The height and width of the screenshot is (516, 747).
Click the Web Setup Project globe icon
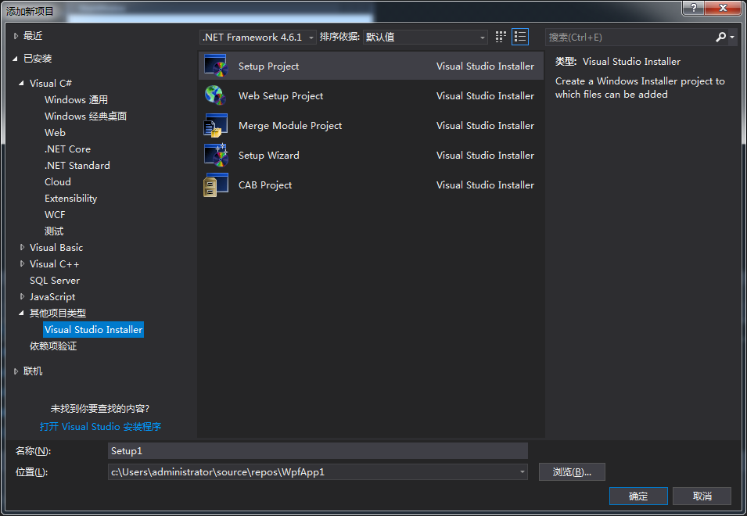click(216, 95)
